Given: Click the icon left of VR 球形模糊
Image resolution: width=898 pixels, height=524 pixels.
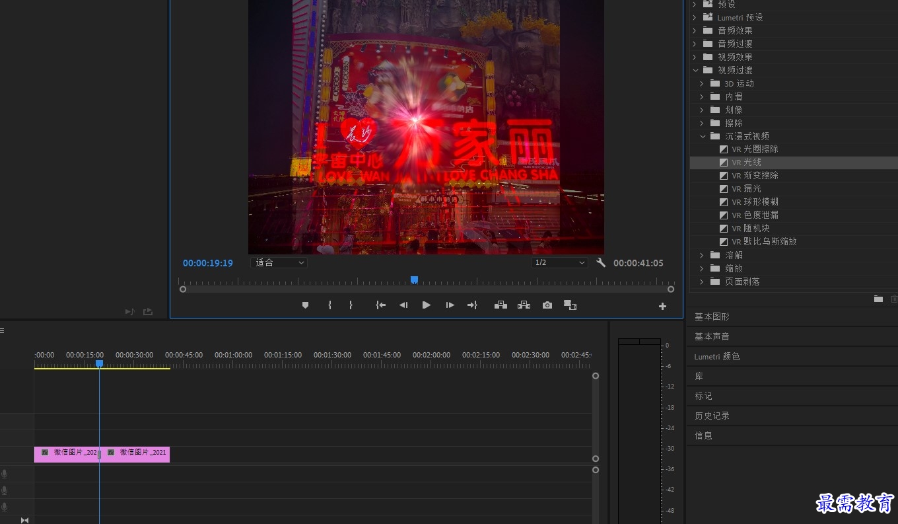Looking at the screenshot, I should [724, 202].
